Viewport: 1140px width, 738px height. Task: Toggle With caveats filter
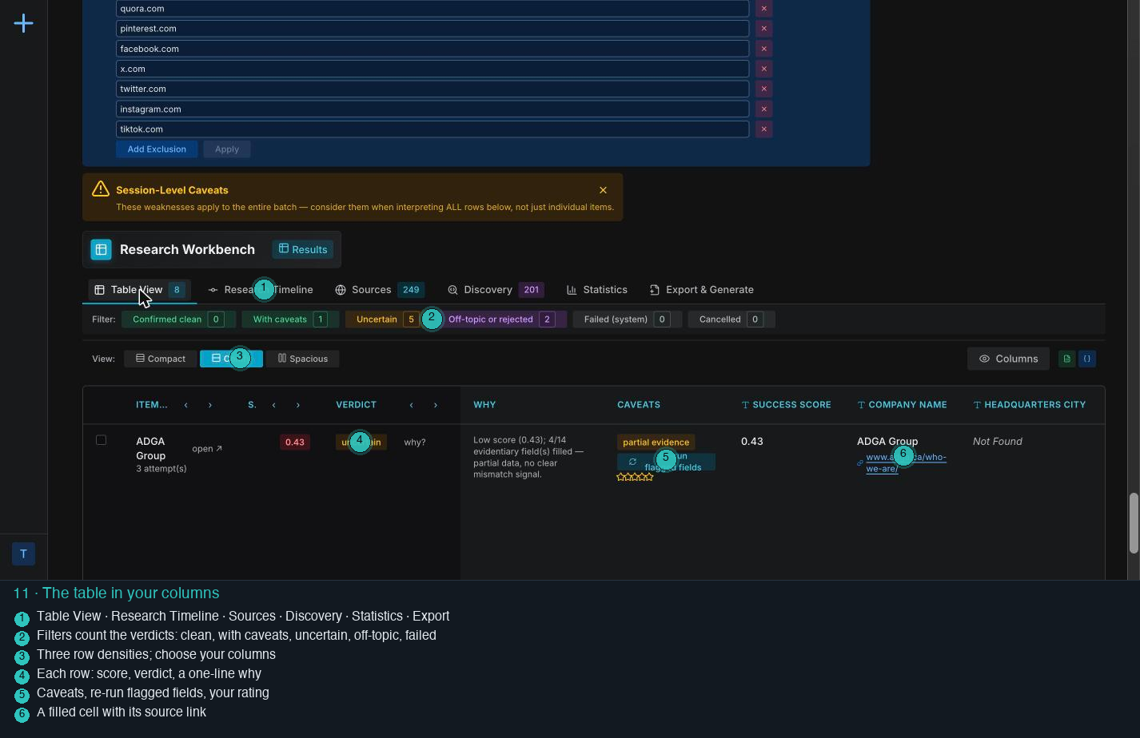coord(290,319)
